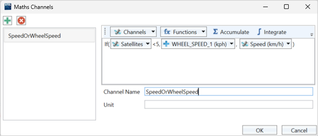Screen dimensions: 318x136
Task: Click the VTS app icon in title bar
Action: pos(8,7)
